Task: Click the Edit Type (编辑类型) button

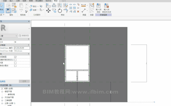Action: point(24,36)
